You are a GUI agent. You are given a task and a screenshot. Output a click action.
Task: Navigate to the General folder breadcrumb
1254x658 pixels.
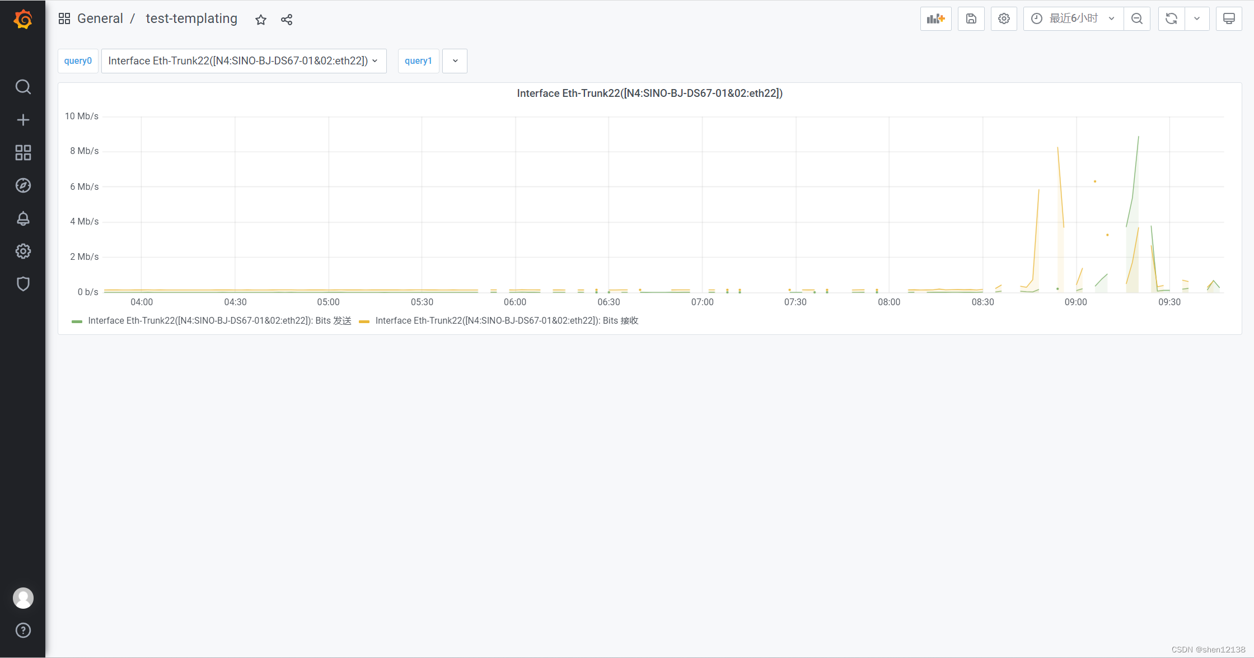[100, 18]
